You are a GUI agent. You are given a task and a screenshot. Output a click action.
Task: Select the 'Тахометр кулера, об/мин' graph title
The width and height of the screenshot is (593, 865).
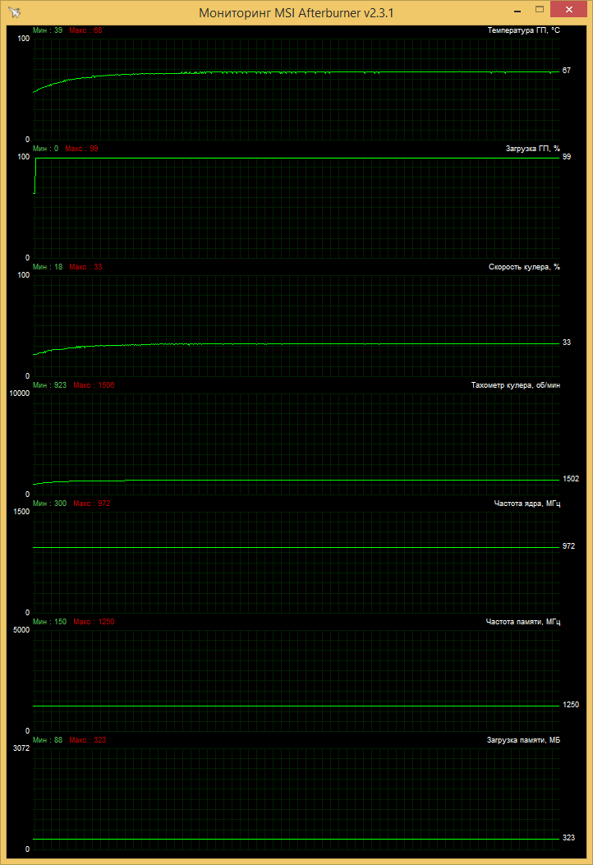pos(515,385)
